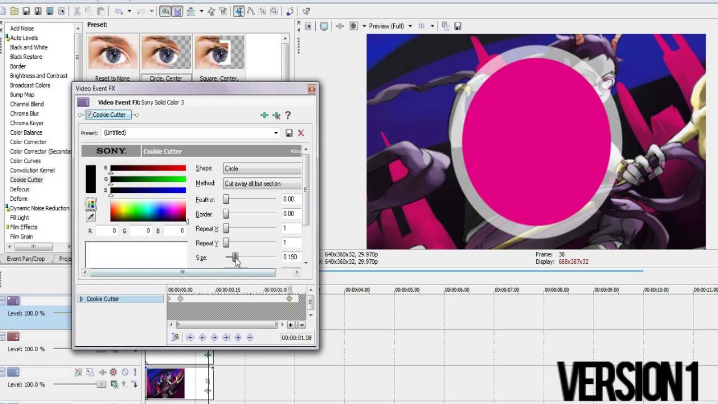Select Chroma Keyer in the effects list

tap(26, 123)
